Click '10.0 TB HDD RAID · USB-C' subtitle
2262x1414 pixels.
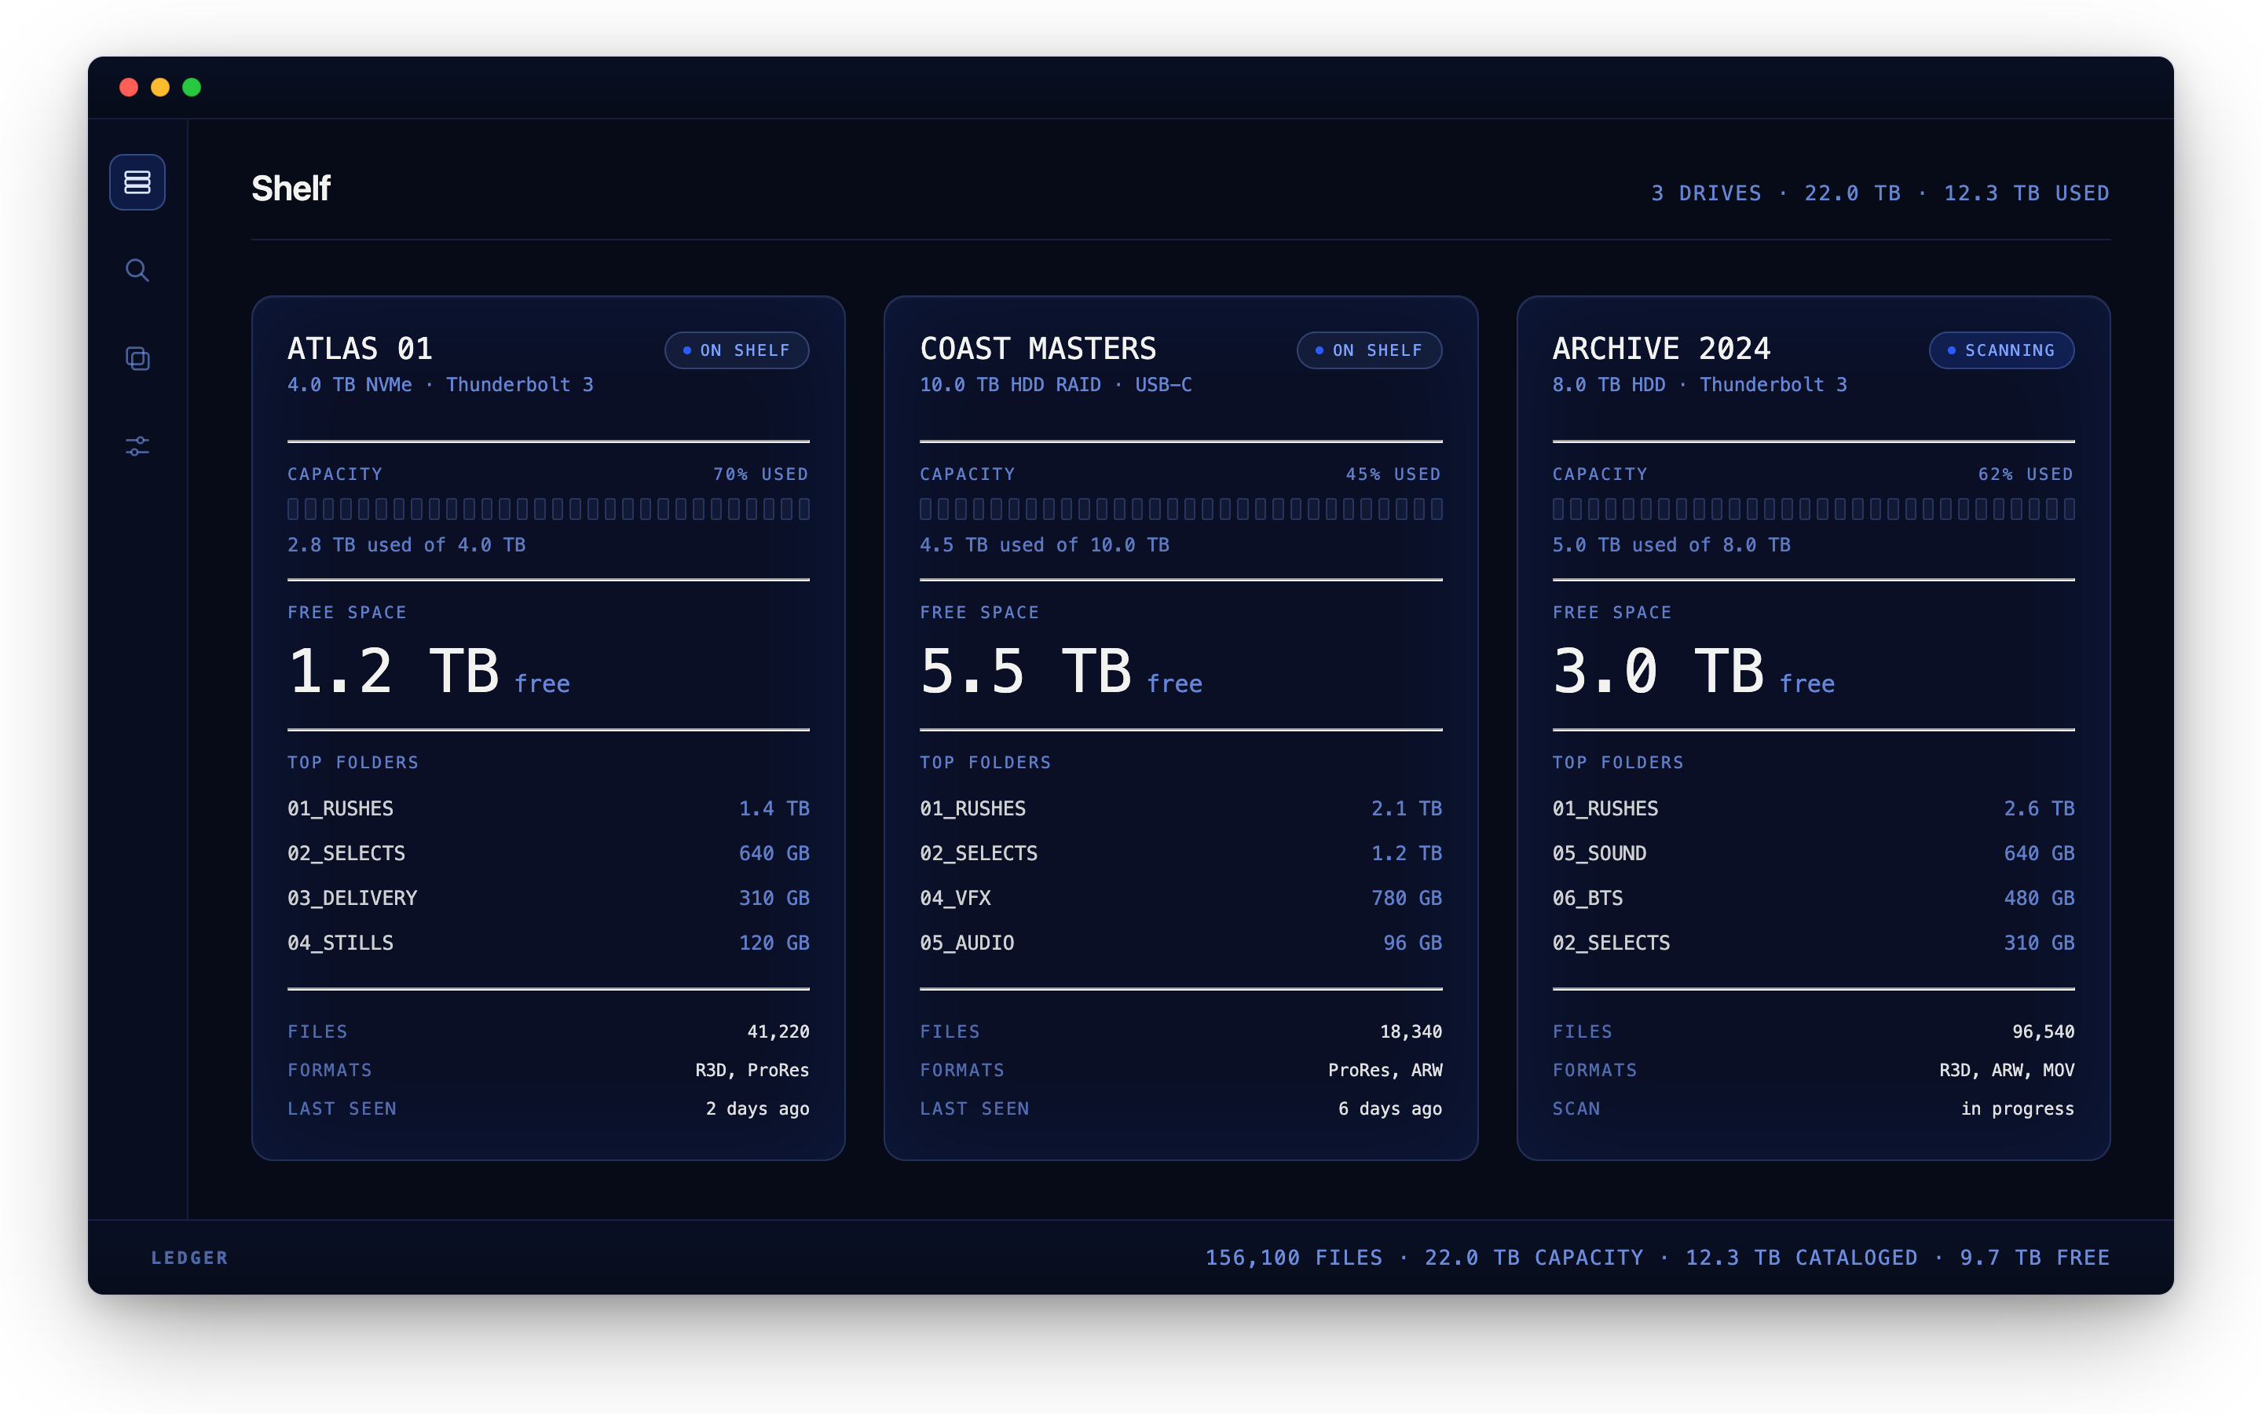coord(1056,384)
